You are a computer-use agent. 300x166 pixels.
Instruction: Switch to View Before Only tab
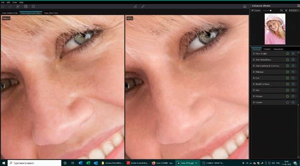point(10,13)
